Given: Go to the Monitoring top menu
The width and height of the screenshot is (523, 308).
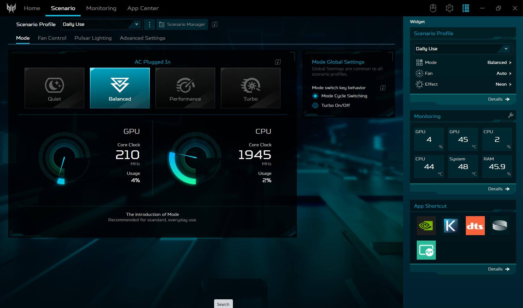Looking at the screenshot, I should 101,8.
